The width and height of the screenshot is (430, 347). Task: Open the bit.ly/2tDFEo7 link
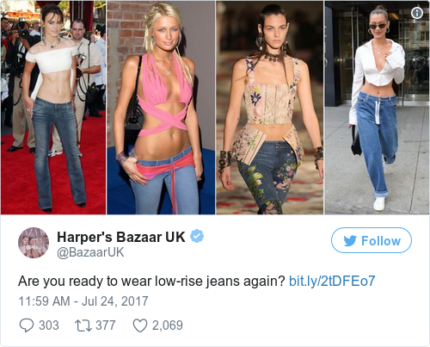pos(332,281)
